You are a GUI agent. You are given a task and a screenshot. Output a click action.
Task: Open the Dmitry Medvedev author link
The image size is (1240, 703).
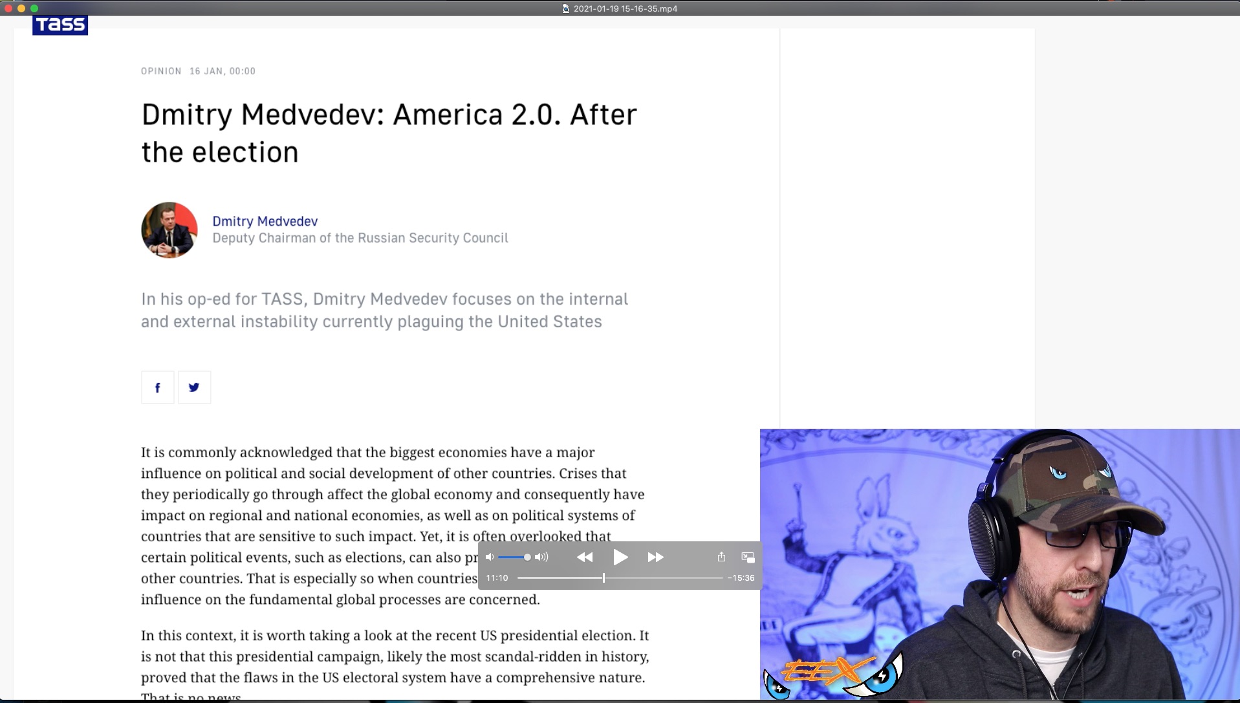pyautogui.click(x=265, y=221)
